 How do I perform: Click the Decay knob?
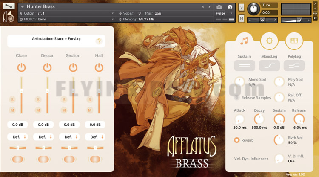pyautogui.click(x=259, y=119)
